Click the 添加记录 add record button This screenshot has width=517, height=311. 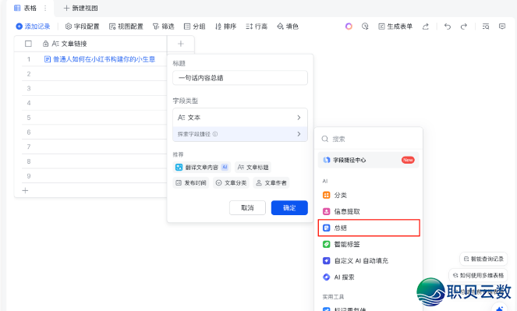click(x=33, y=27)
